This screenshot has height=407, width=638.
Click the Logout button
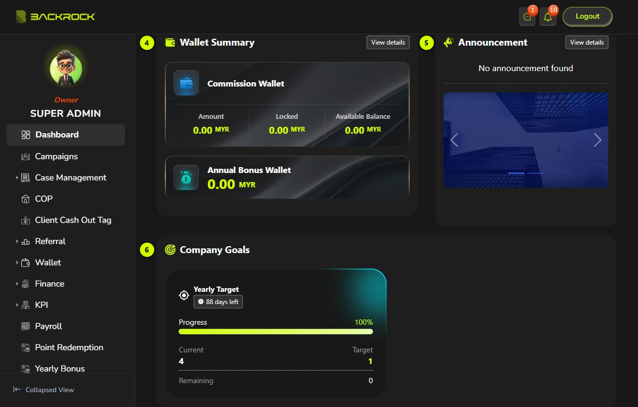pyautogui.click(x=587, y=16)
